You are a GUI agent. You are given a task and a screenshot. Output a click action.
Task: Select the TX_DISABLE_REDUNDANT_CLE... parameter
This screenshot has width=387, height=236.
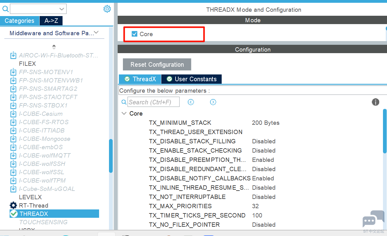click(198, 169)
